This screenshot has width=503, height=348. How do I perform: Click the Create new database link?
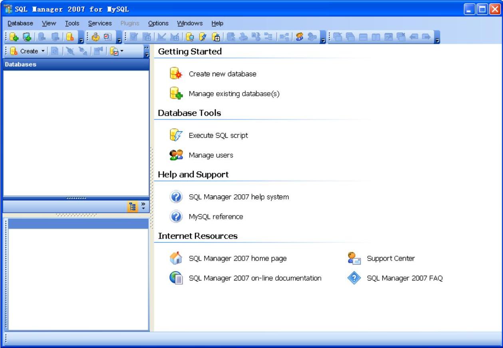point(223,74)
